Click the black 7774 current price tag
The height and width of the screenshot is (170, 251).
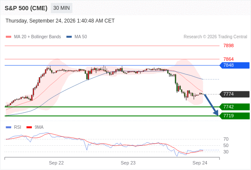point(235,94)
